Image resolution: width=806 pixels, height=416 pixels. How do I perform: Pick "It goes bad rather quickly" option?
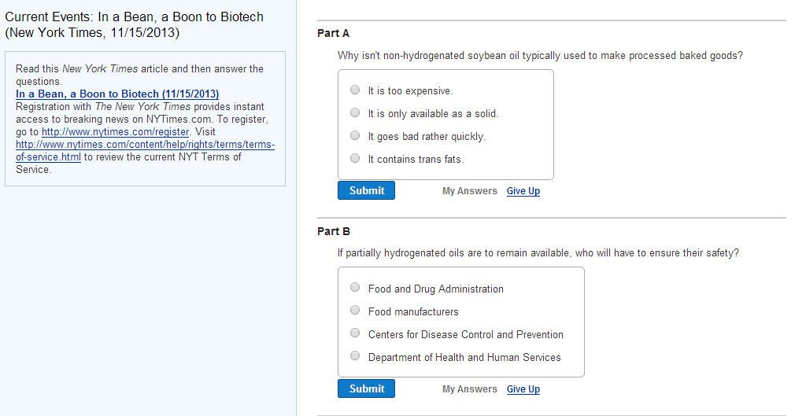click(x=355, y=136)
